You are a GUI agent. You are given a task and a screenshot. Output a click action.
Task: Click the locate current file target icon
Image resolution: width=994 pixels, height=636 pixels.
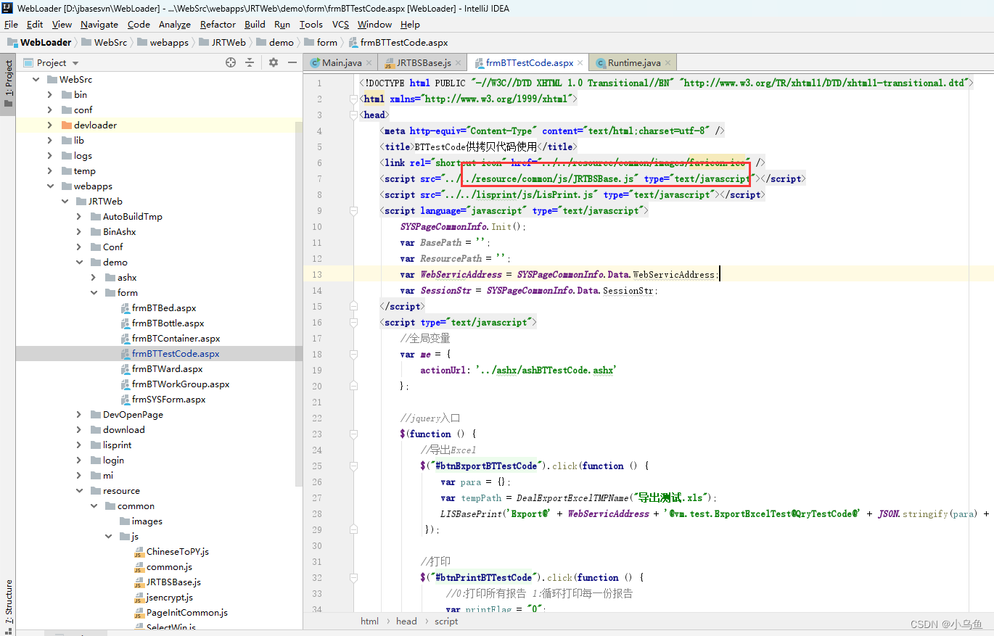point(231,62)
